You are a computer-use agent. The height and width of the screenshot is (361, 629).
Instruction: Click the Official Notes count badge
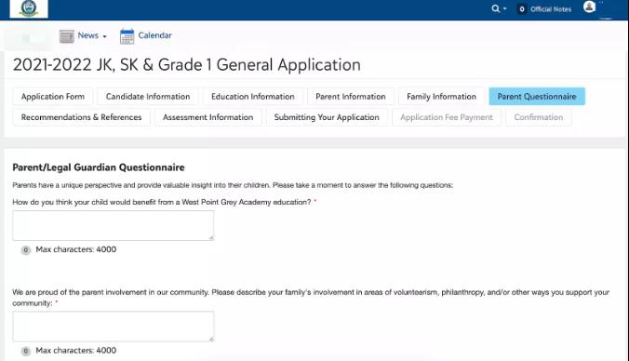coord(521,8)
